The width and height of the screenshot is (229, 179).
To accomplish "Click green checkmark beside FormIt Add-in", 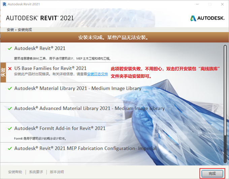I will point(10,129).
